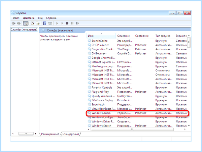Select the Plug-and-Play service

coord(100,92)
